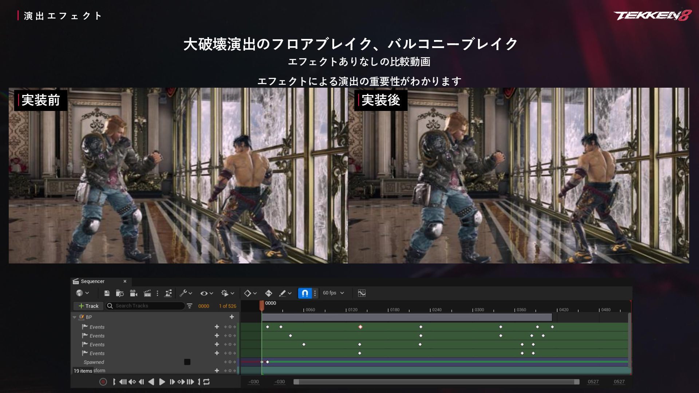Viewport: 699px width, 393px height.
Task: Play the sequence forward
Action: coord(162,382)
